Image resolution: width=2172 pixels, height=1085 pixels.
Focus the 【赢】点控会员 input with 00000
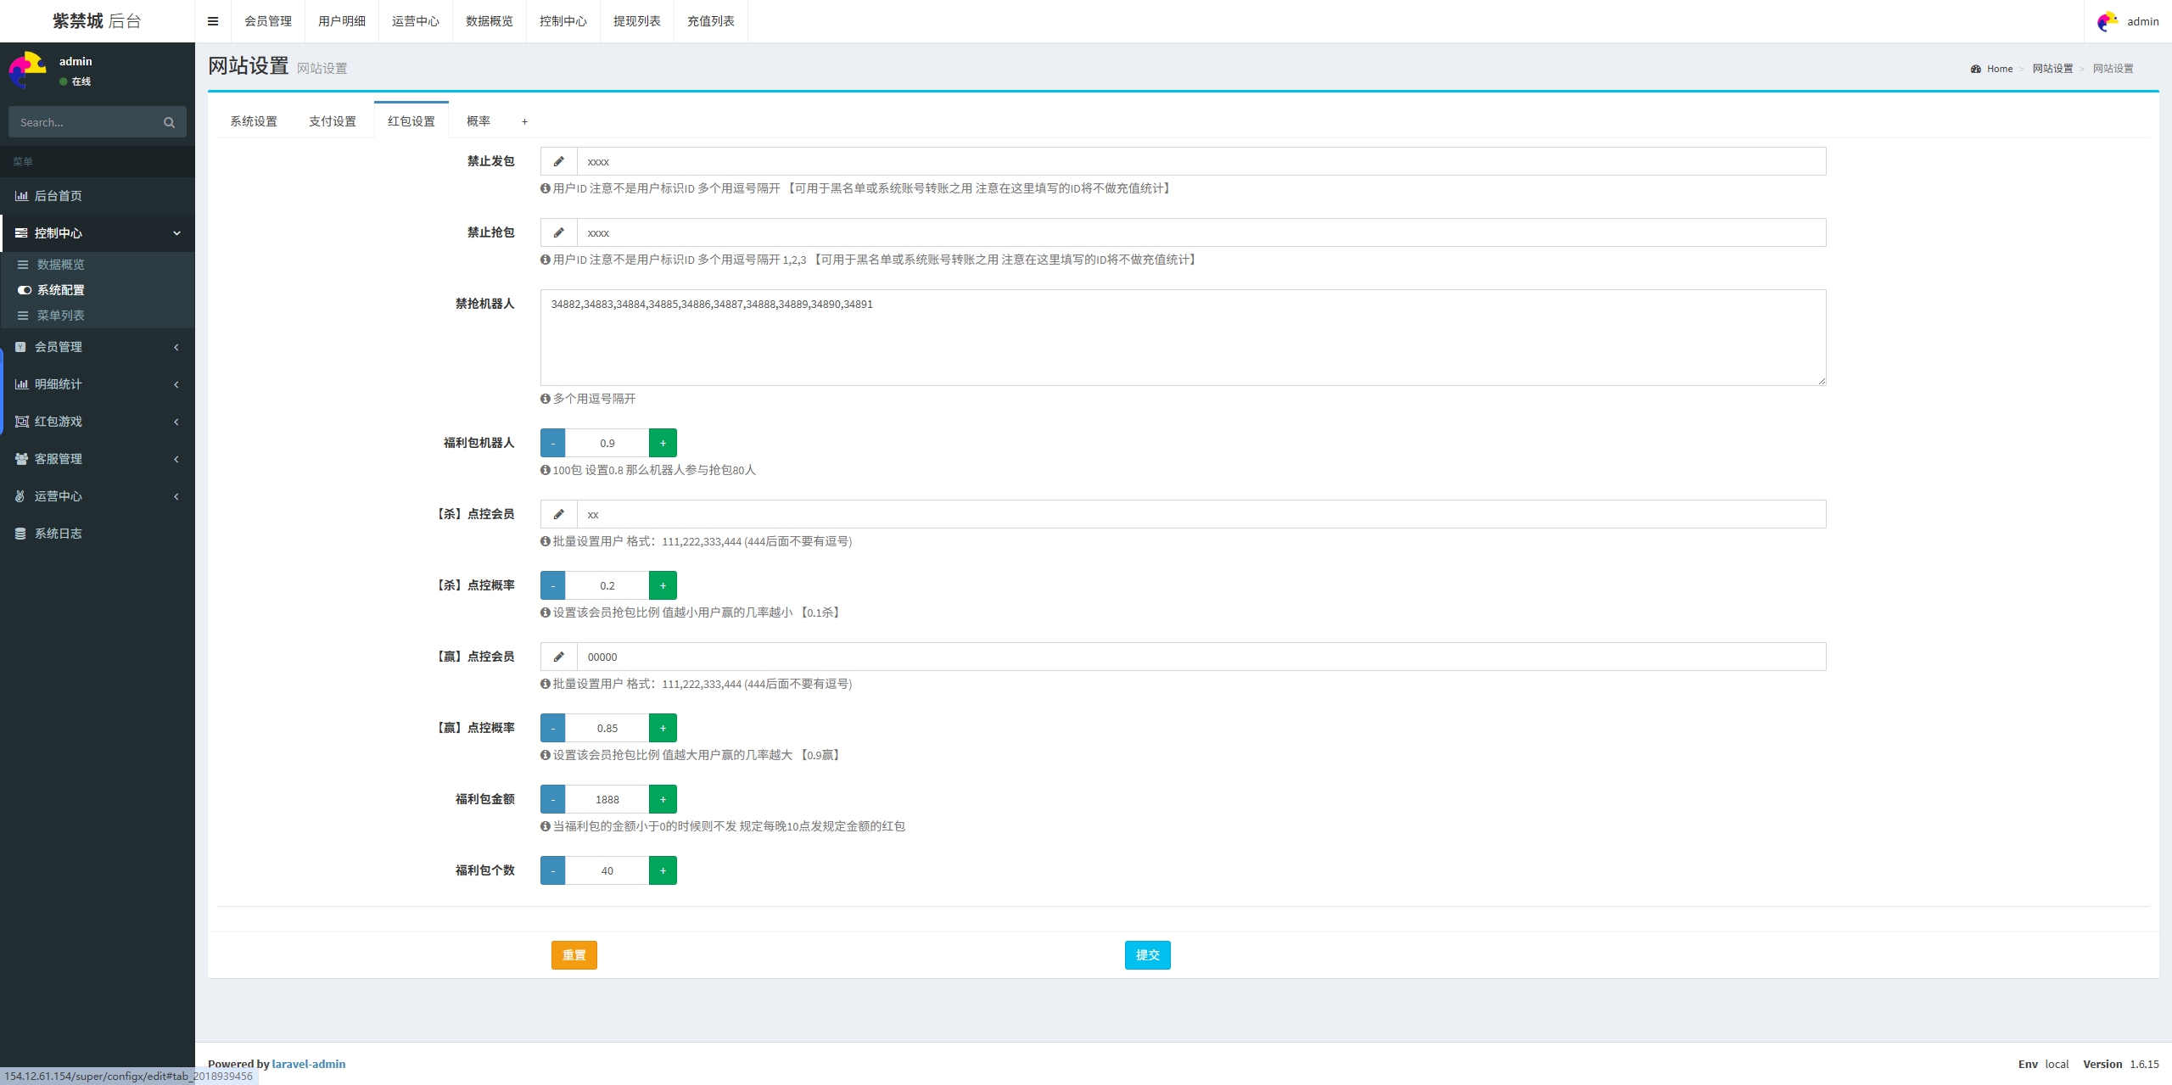1201,657
